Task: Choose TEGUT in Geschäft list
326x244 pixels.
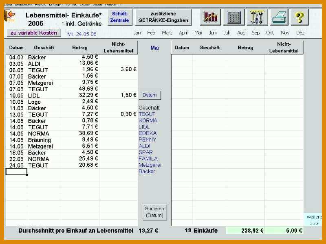Action: pos(147,114)
